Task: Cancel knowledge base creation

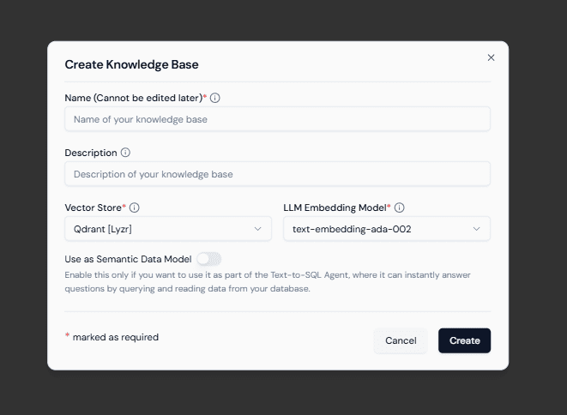Action: (401, 340)
